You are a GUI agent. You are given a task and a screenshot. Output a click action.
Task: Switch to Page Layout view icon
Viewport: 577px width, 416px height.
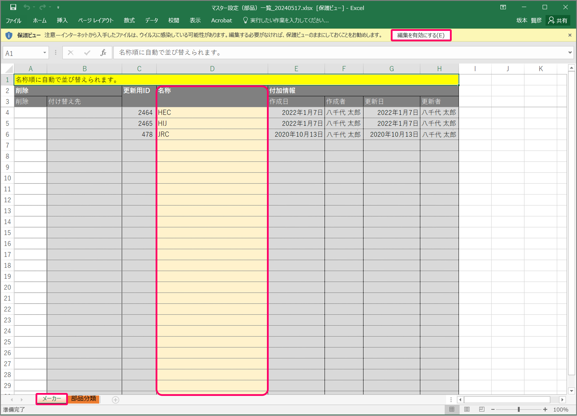coord(467,409)
